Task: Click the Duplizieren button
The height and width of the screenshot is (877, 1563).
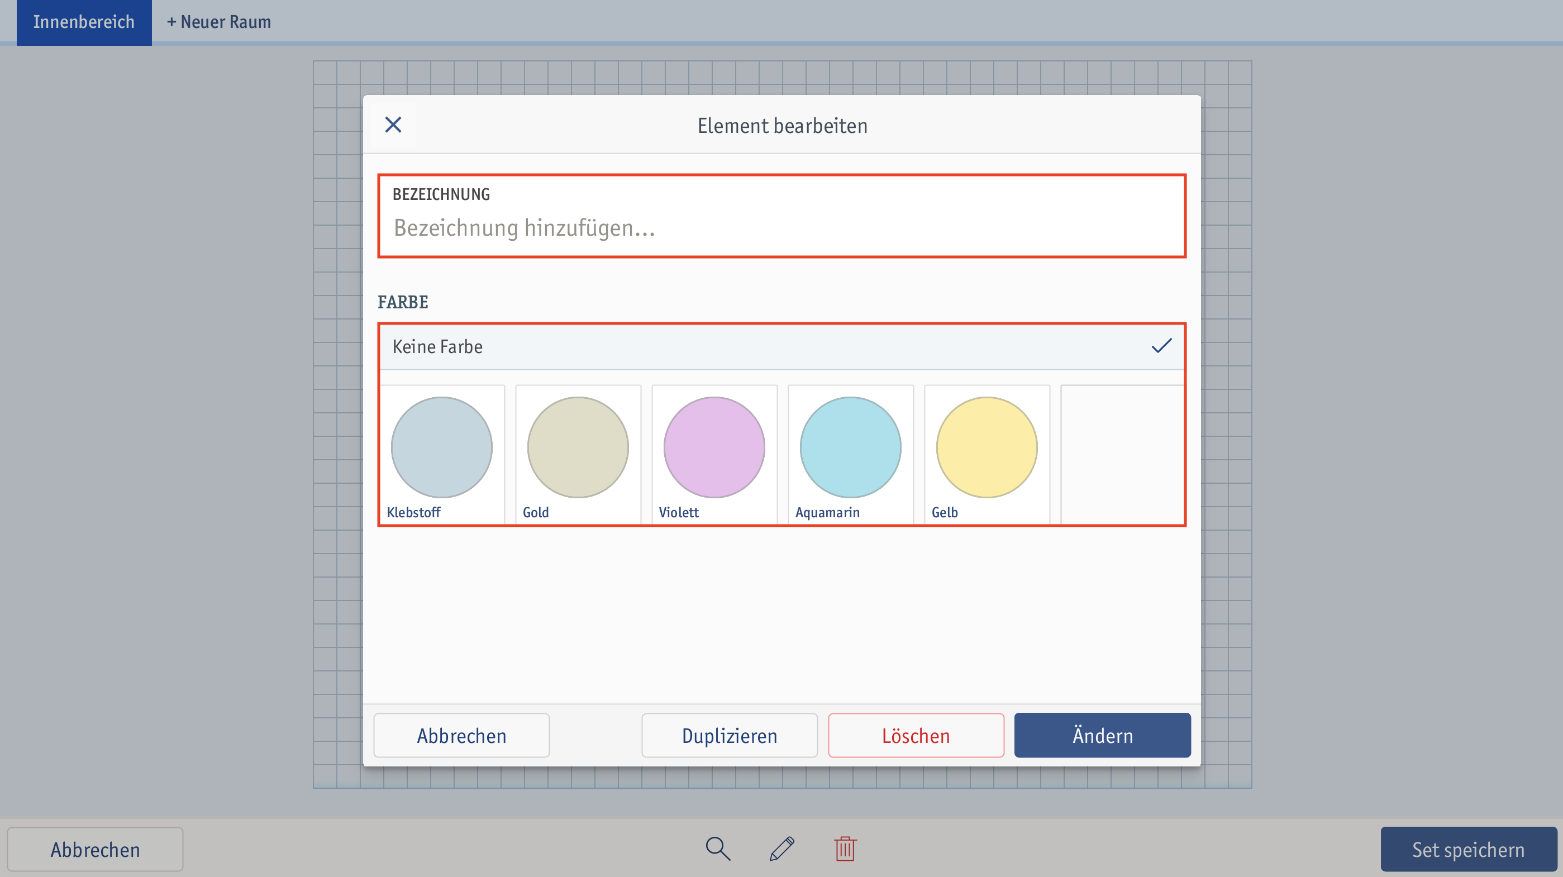Action: (730, 736)
